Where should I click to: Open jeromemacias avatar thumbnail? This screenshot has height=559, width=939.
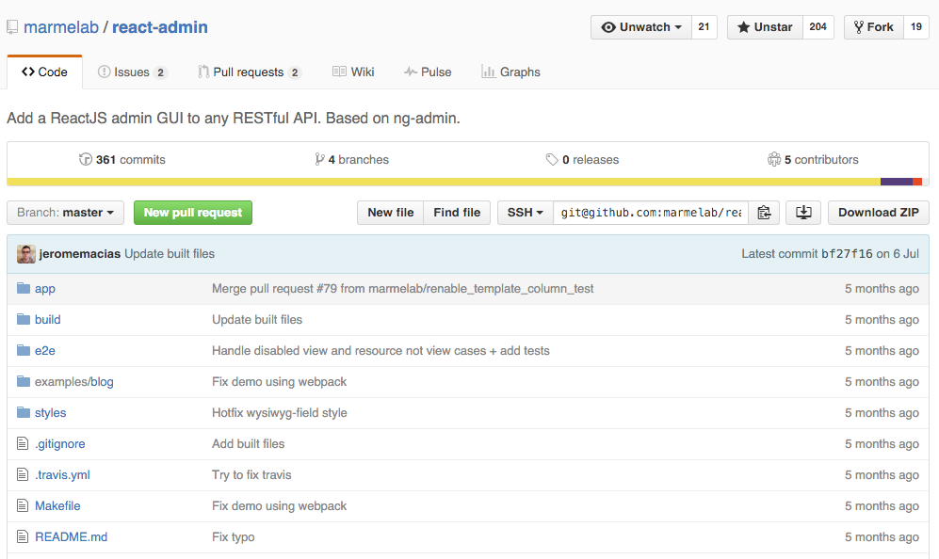point(25,254)
